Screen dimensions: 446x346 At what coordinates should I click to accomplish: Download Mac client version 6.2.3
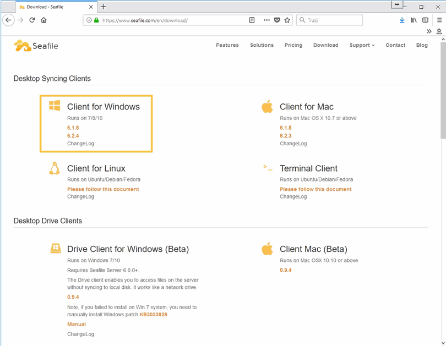286,136
